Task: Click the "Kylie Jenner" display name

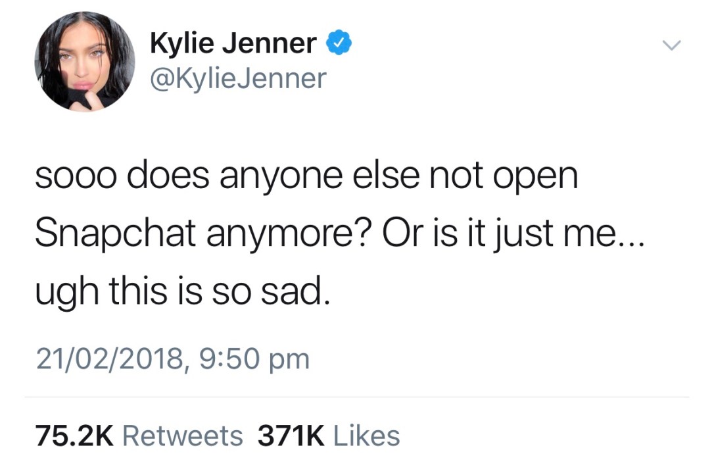Action: [233, 44]
